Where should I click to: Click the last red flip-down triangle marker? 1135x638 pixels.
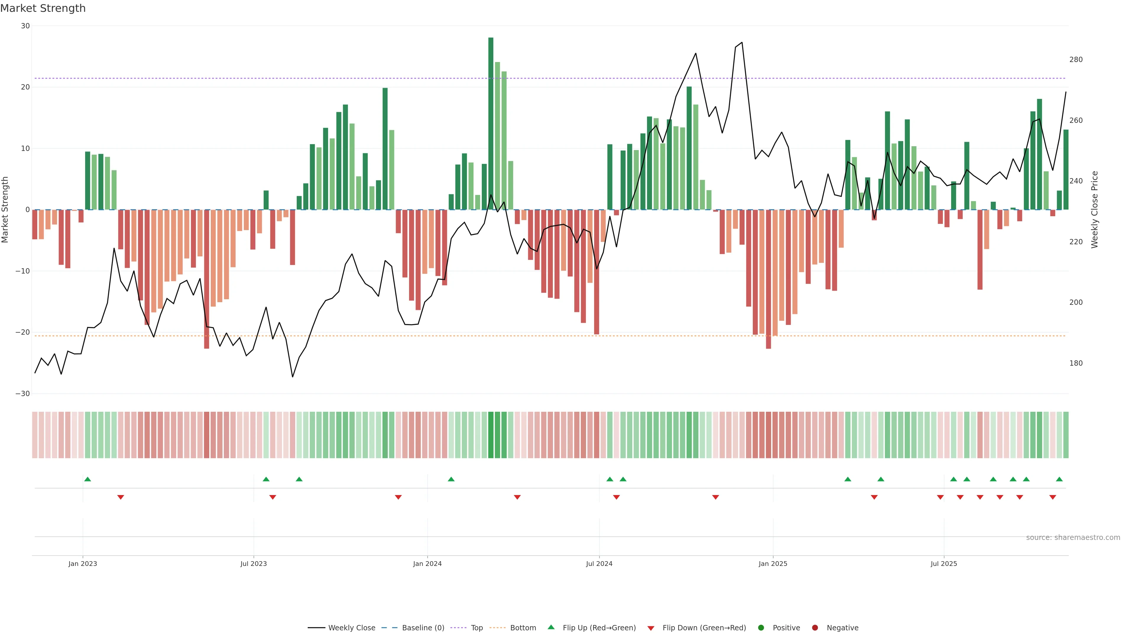pos(1053,497)
